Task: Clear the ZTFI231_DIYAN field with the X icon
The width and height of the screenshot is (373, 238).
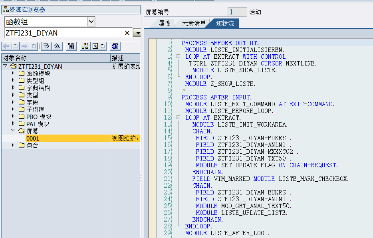Action: tap(127, 33)
